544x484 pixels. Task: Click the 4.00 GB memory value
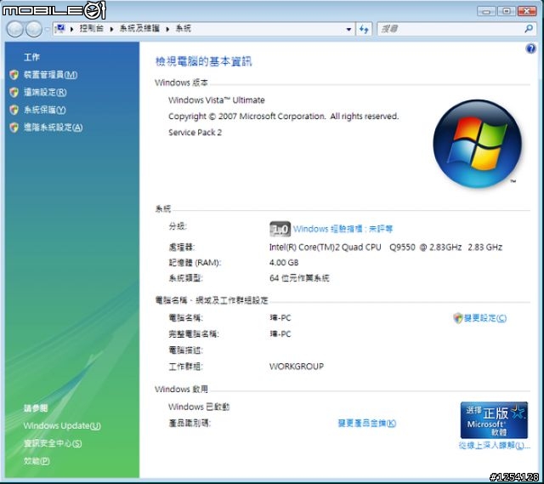tap(284, 263)
